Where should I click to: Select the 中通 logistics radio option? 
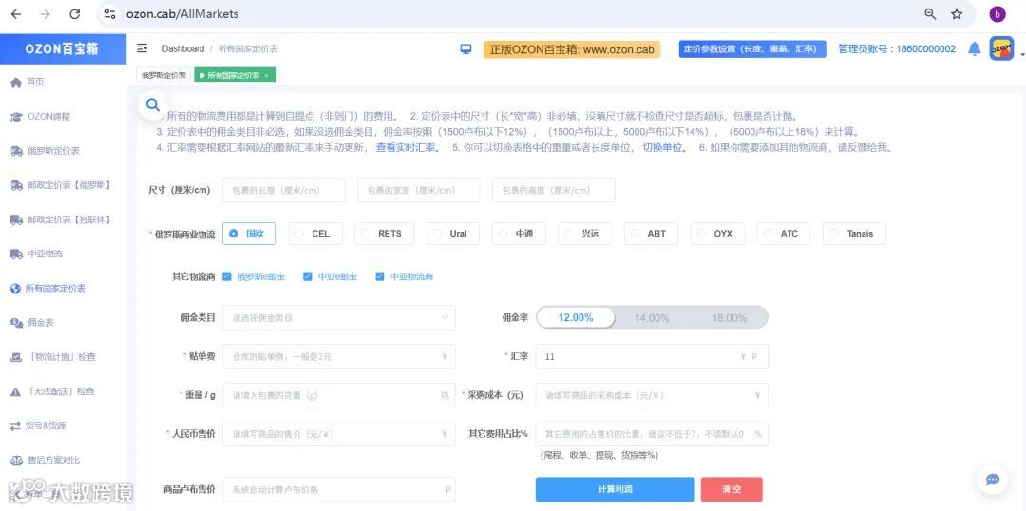click(x=519, y=234)
